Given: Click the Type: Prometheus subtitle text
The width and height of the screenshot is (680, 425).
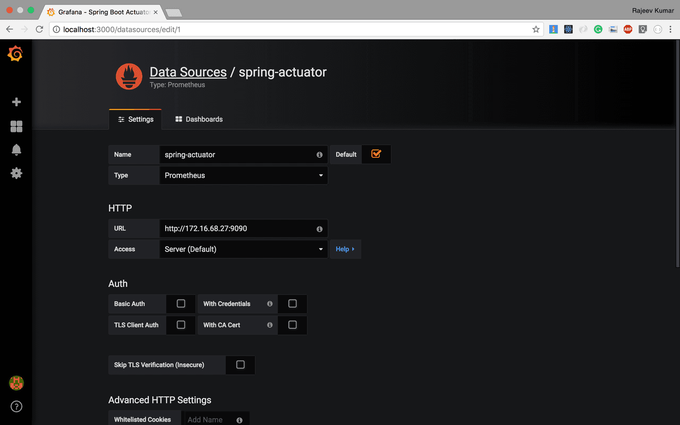Looking at the screenshot, I should (178, 85).
